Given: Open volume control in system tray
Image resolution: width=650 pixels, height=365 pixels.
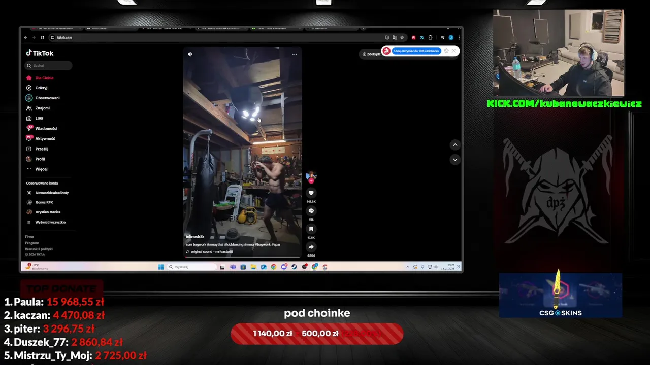Looking at the screenshot, I should [x=436, y=267].
